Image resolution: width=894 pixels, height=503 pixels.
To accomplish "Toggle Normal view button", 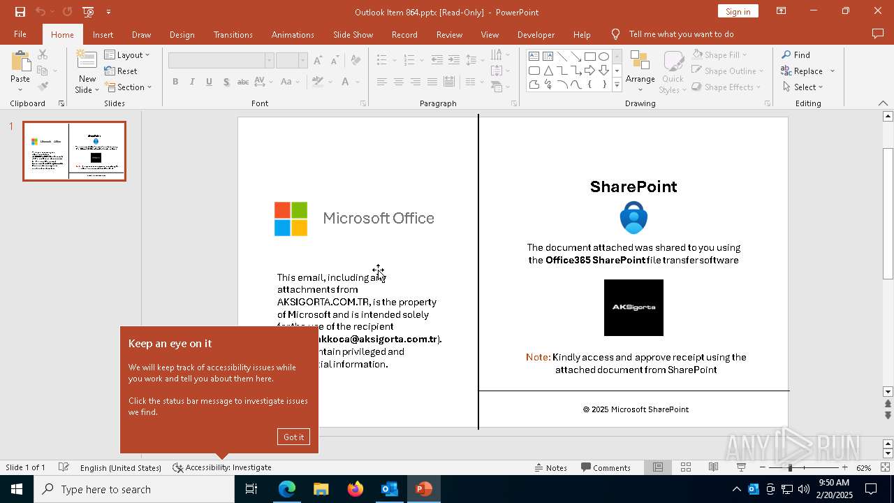I will tap(658, 467).
